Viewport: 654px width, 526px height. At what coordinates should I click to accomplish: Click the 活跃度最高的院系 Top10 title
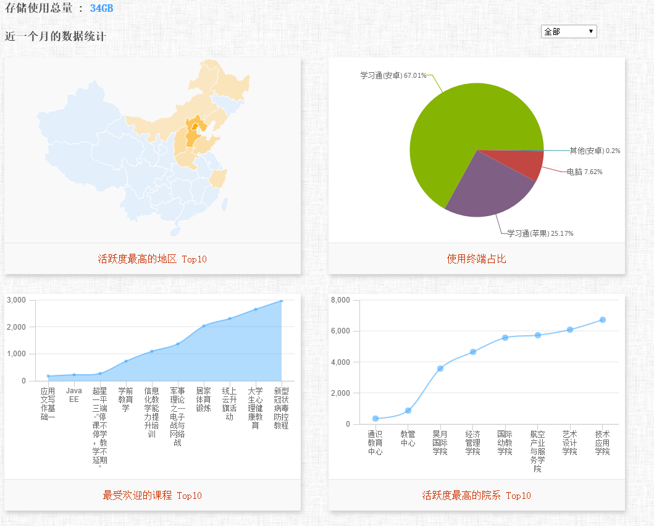pos(476,495)
